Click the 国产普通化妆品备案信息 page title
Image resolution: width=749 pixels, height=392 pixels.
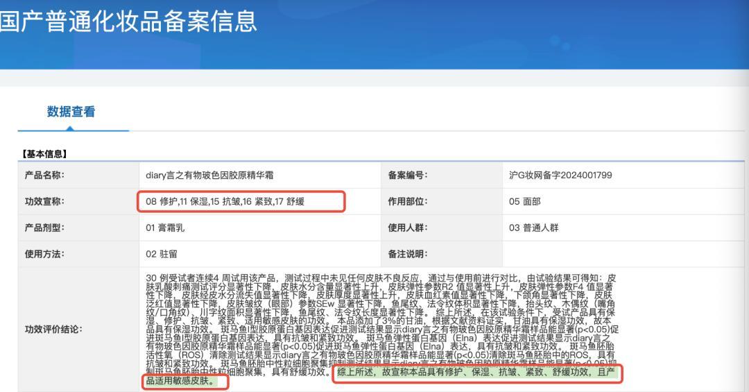pos(128,22)
